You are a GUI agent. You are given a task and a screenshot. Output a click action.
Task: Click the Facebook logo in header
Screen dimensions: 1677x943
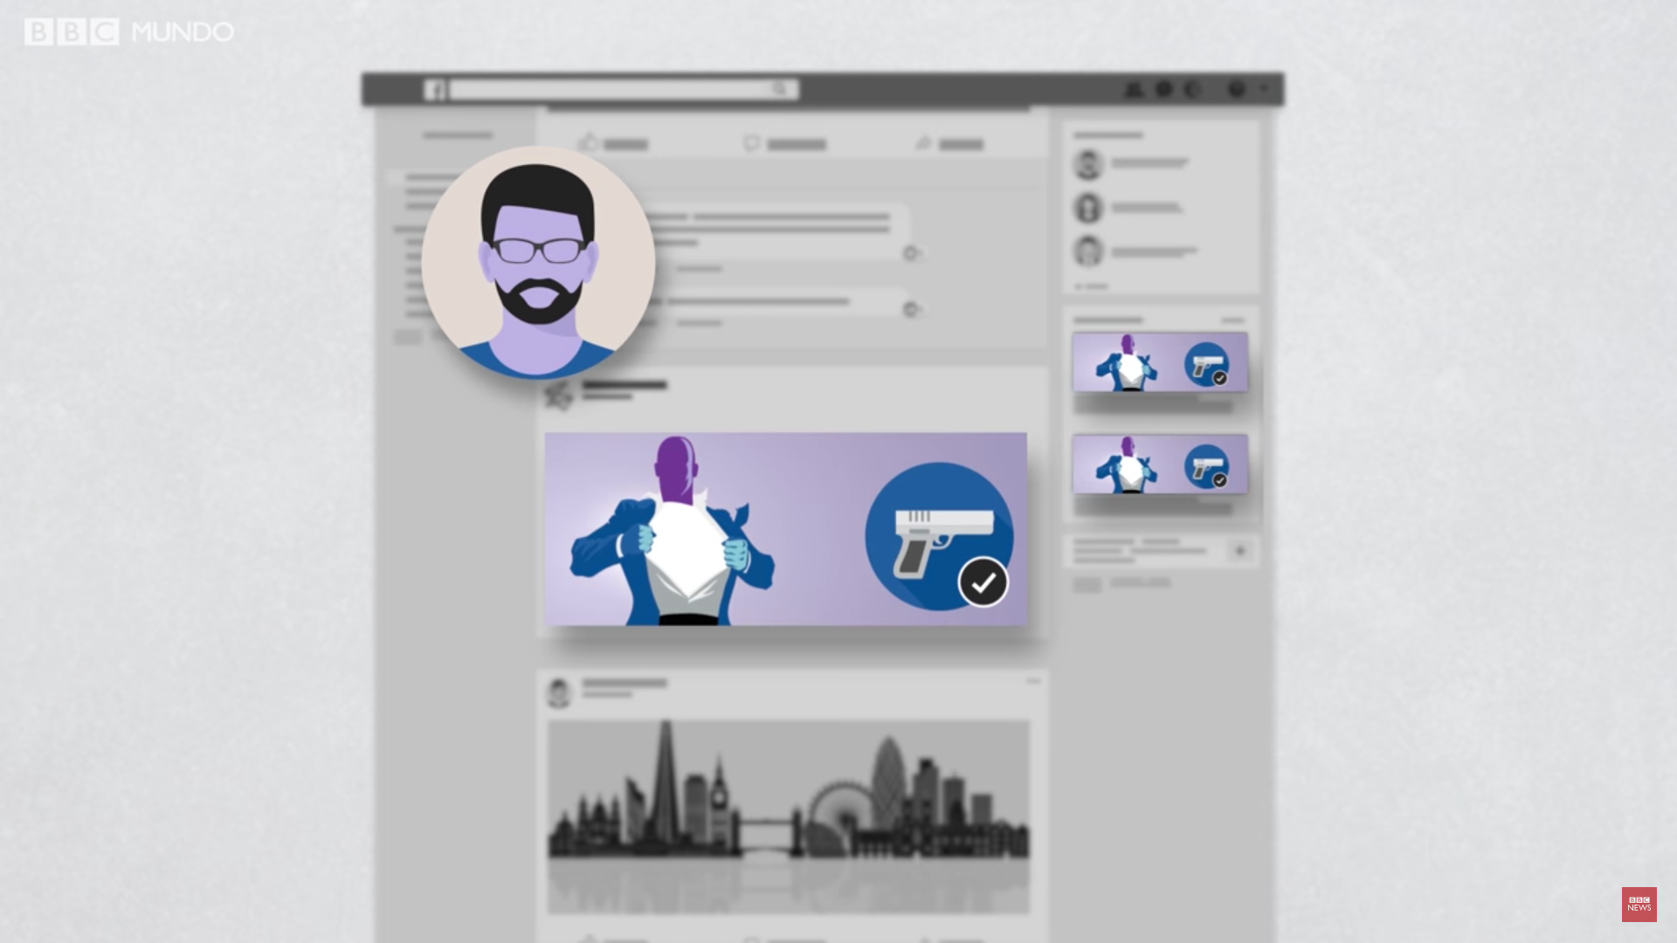[434, 90]
